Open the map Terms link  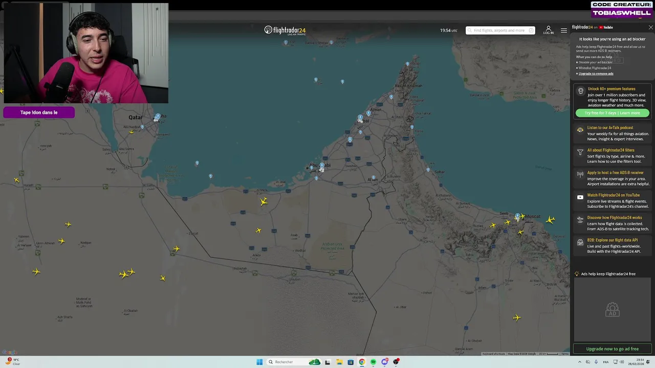pyautogui.click(x=564, y=354)
